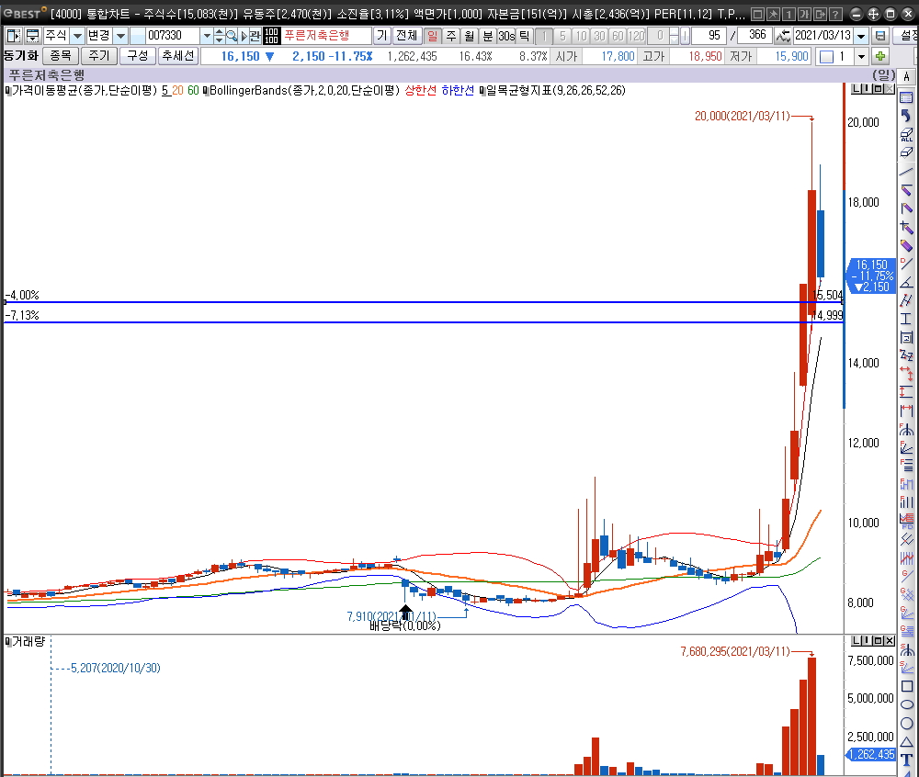This screenshot has height=777, width=919.
Task: Click the help question mark icon
Action: pyautogui.click(x=836, y=14)
